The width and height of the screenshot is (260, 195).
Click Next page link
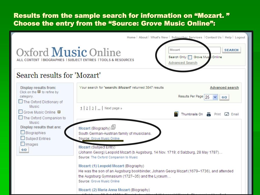(113, 108)
